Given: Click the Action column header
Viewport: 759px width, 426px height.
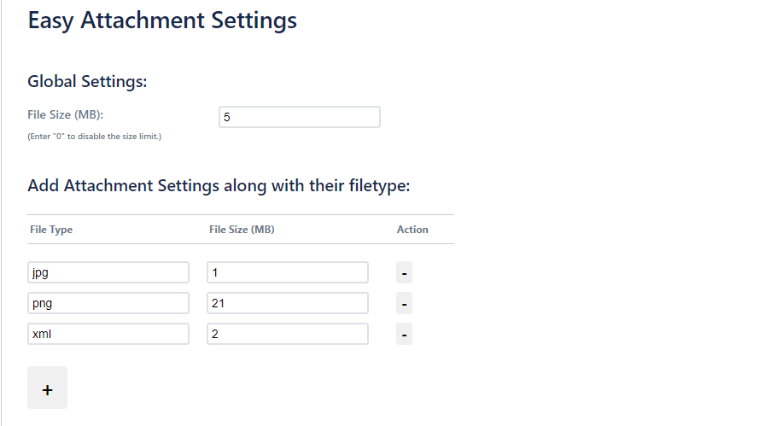Looking at the screenshot, I should (x=412, y=230).
